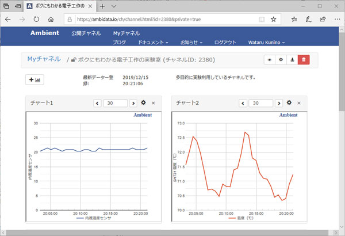Open a new browser tab
Image resolution: width=345 pixels, height=236 pixels.
[102, 6]
